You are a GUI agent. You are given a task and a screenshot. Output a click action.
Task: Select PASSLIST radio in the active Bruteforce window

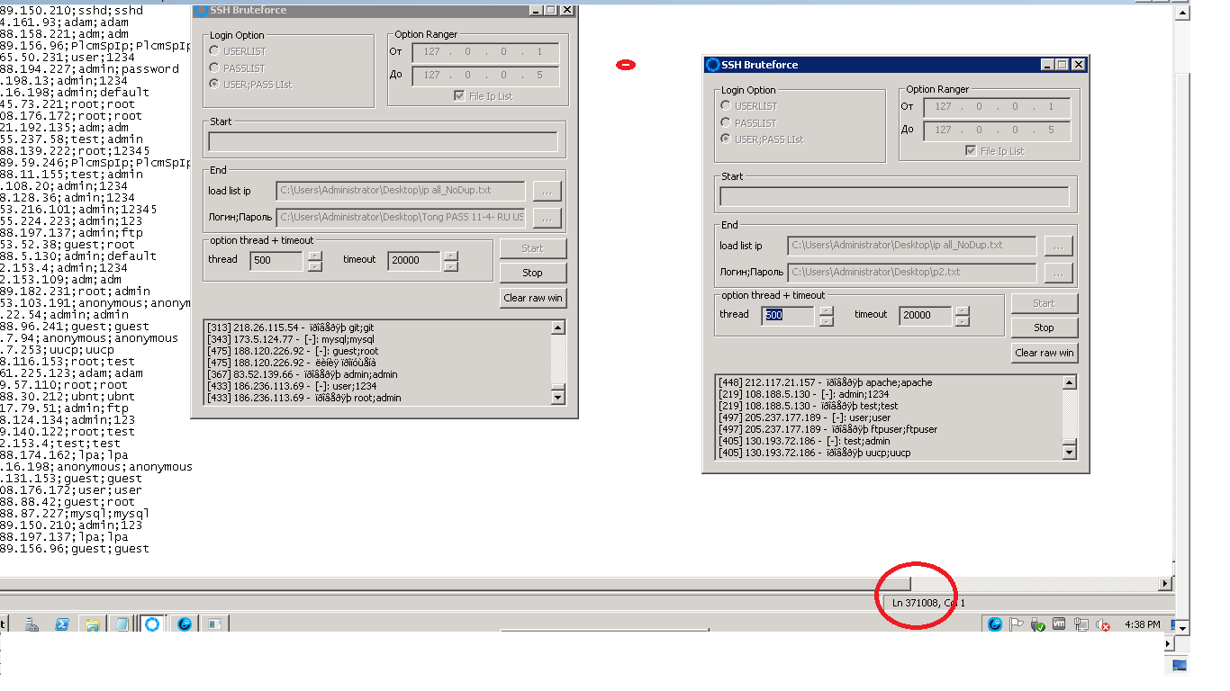pyautogui.click(x=726, y=122)
